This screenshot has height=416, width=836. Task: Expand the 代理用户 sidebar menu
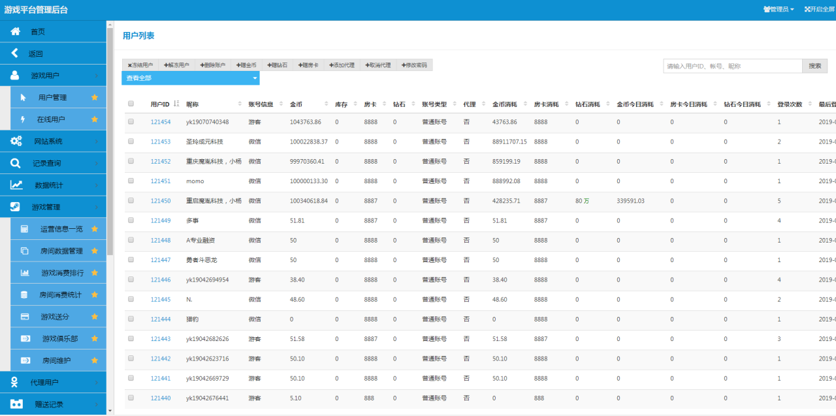54,382
